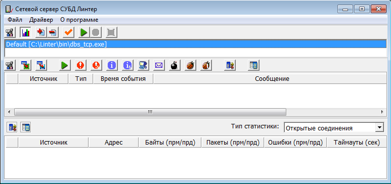This screenshot has width=391, height=184.
Task: Click the Тип column header
Action: (x=81, y=79)
